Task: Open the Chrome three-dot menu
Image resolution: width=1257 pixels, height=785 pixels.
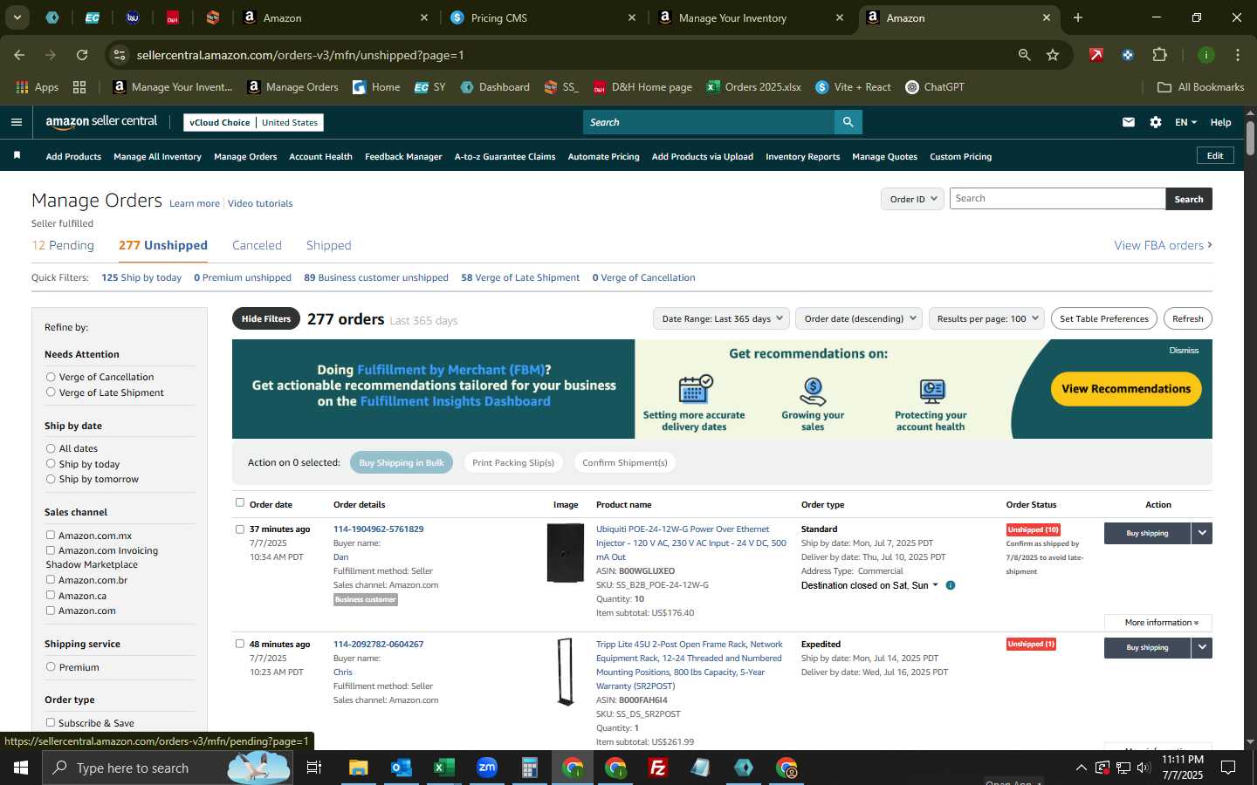Action: click(1237, 55)
